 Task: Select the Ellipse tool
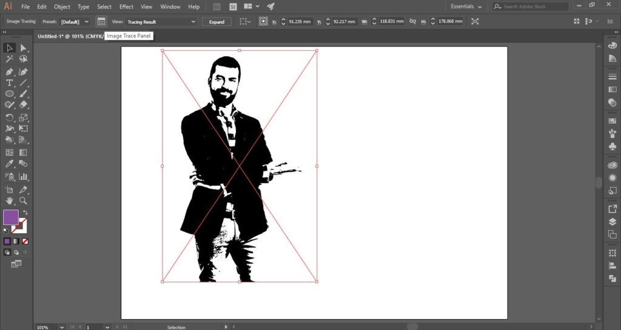9,94
